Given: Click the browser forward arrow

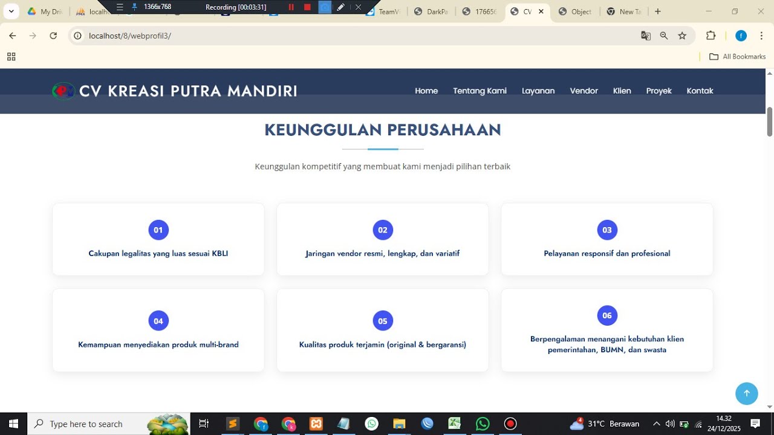Looking at the screenshot, I should coord(33,36).
